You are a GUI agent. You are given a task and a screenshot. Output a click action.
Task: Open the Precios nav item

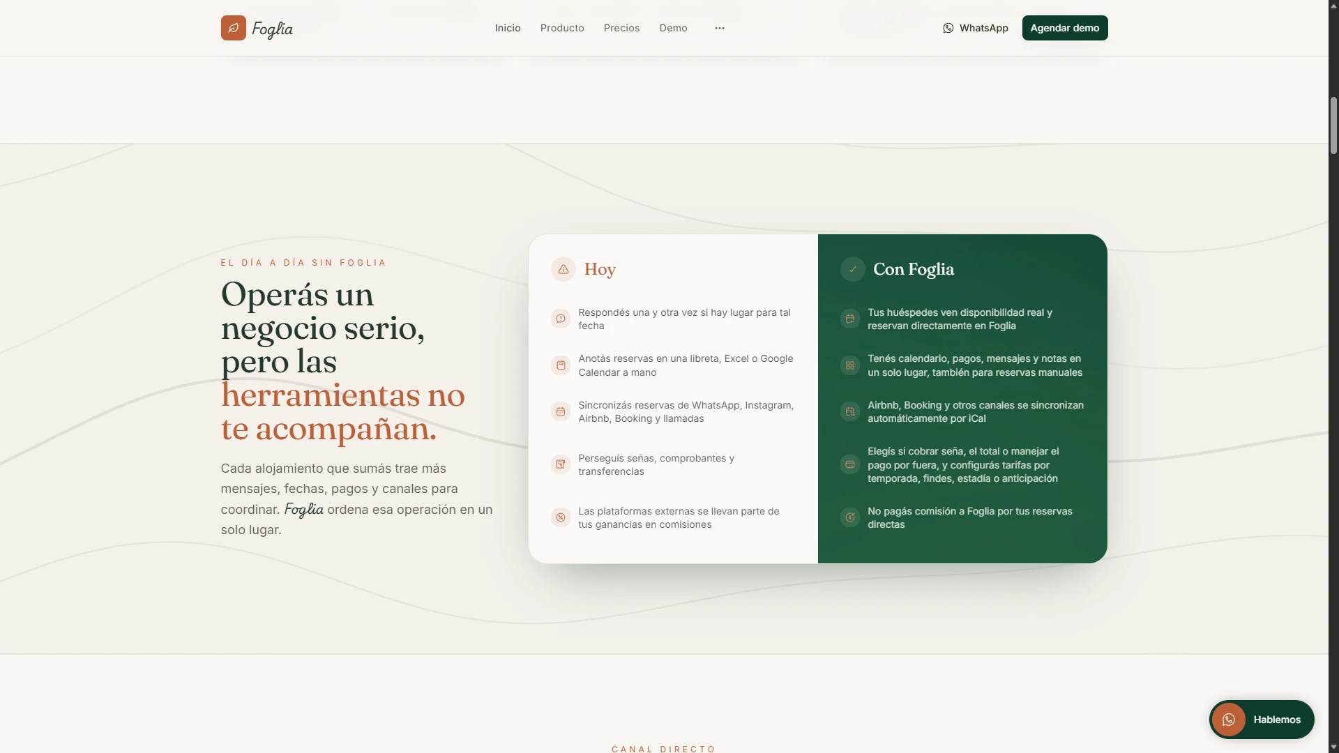click(x=621, y=28)
